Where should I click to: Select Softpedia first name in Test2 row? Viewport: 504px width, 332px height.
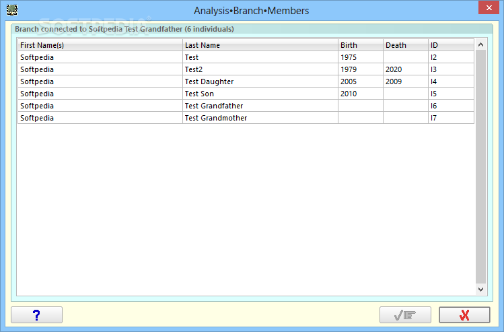coord(100,69)
